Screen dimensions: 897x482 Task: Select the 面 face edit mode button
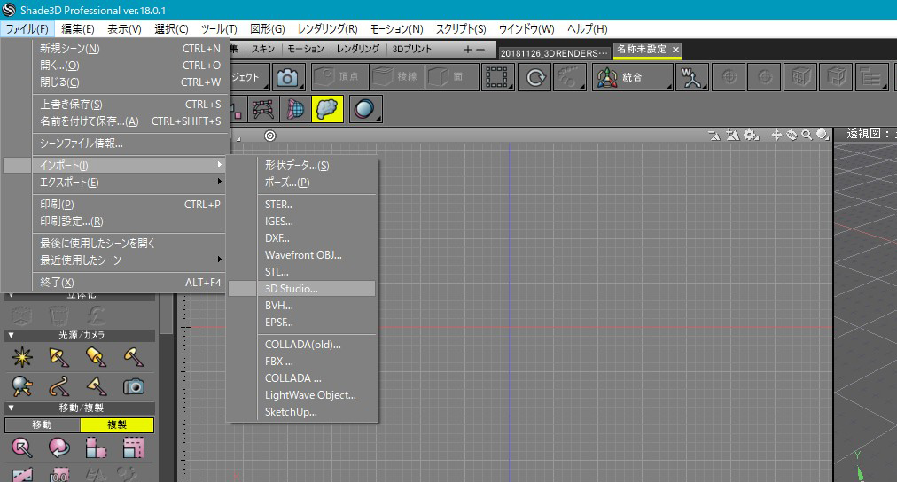pyautogui.click(x=451, y=77)
